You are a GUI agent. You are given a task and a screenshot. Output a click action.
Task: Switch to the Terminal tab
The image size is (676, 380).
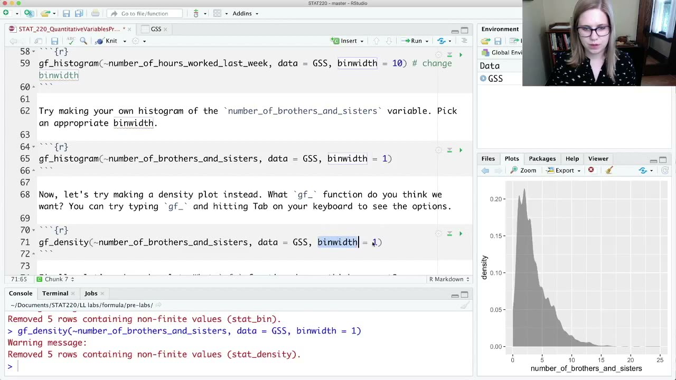[x=55, y=293]
